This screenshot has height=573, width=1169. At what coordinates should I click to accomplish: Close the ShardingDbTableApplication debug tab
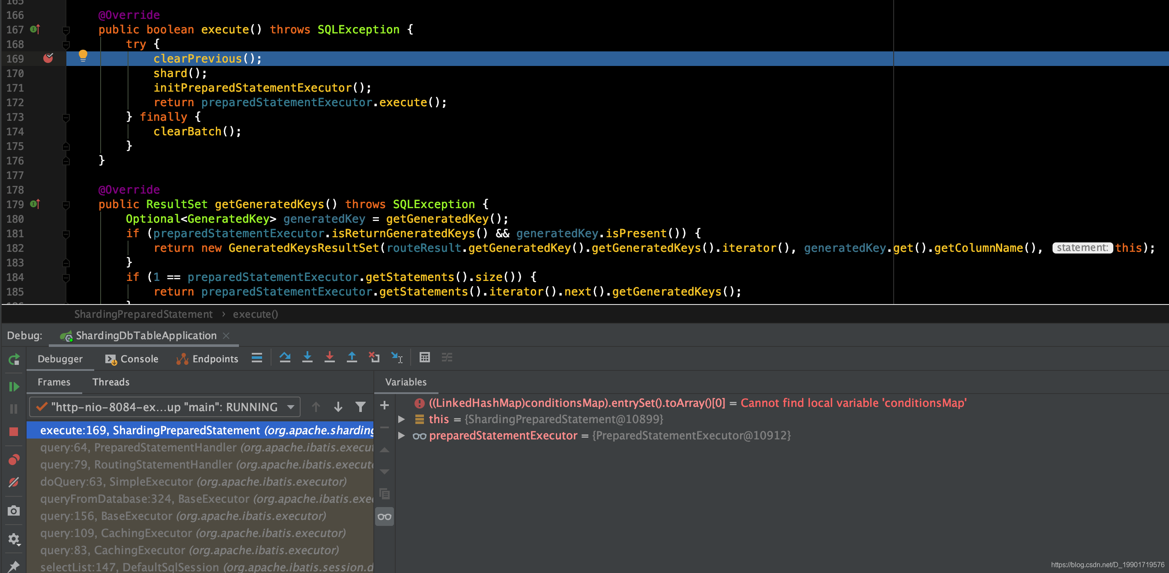(227, 336)
